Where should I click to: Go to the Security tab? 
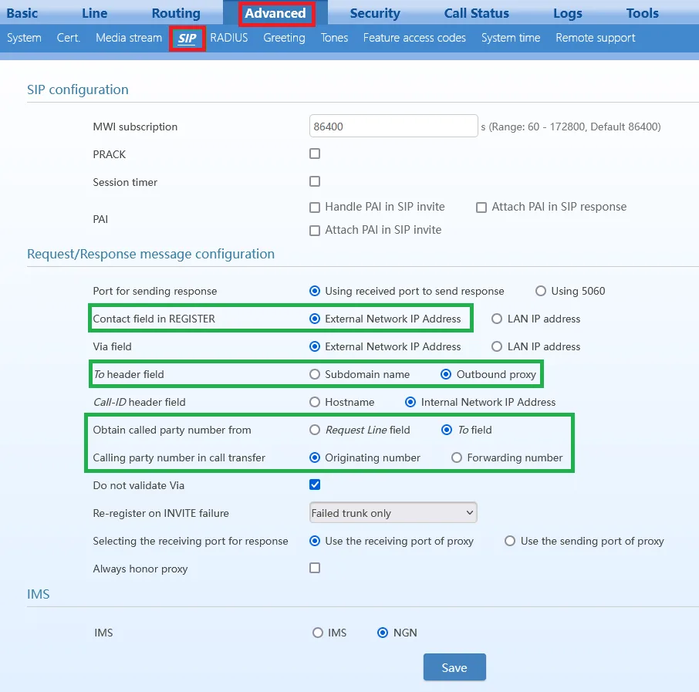pos(375,13)
